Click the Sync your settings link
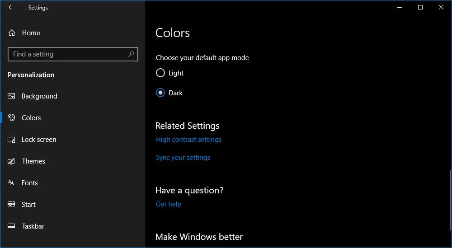Viewport: 452px width, 248px height. (x=183, y=158)
